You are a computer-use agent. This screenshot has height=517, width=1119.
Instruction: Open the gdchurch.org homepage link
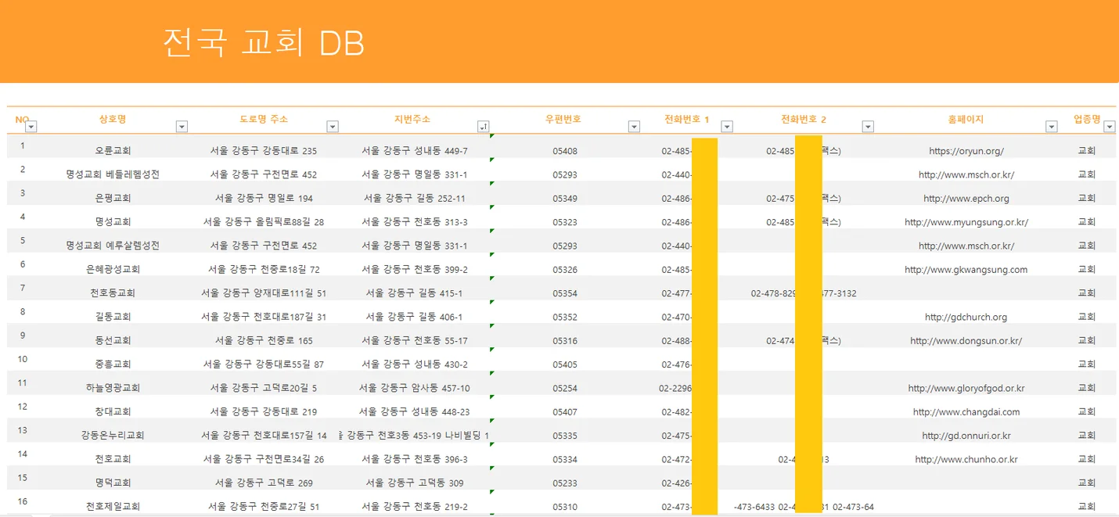(966, 318)
